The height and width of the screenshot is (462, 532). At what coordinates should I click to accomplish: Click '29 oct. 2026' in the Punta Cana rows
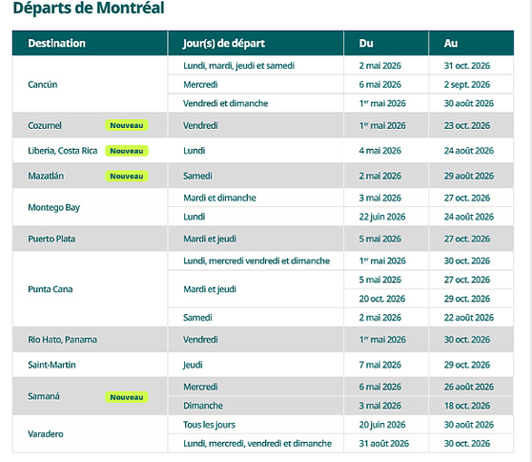point(467,299)
